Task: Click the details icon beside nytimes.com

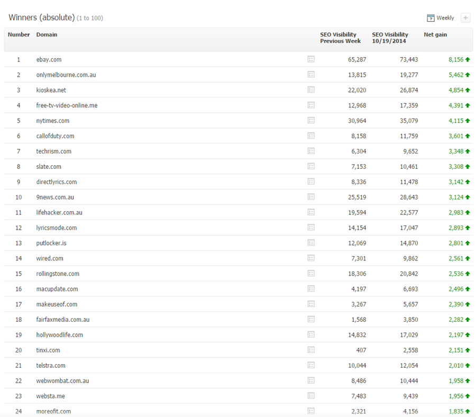Action: [311, 121]
